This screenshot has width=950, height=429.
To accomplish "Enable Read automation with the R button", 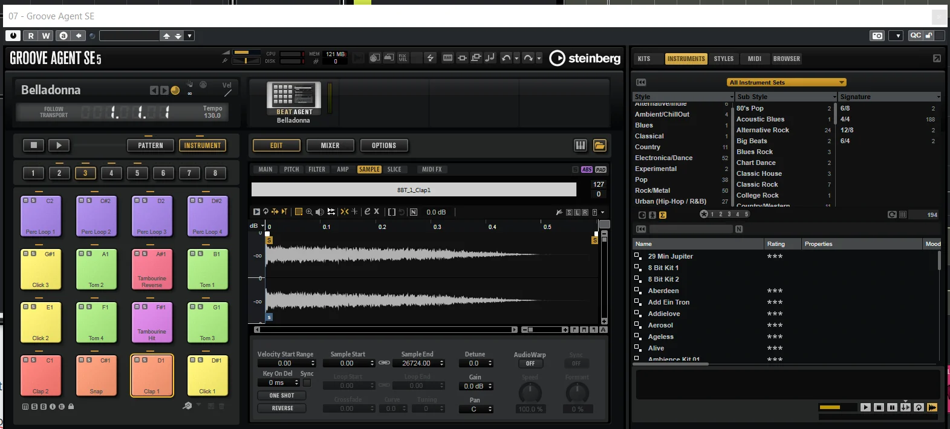I will point(31,36).
